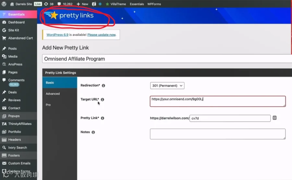Click the Target URL info icon

(103, 100)
